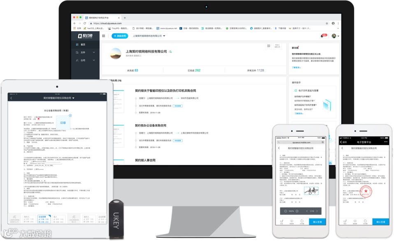Click the first contract's document thumbnail
Screen dimensions: 394x241
click(118, 101)
